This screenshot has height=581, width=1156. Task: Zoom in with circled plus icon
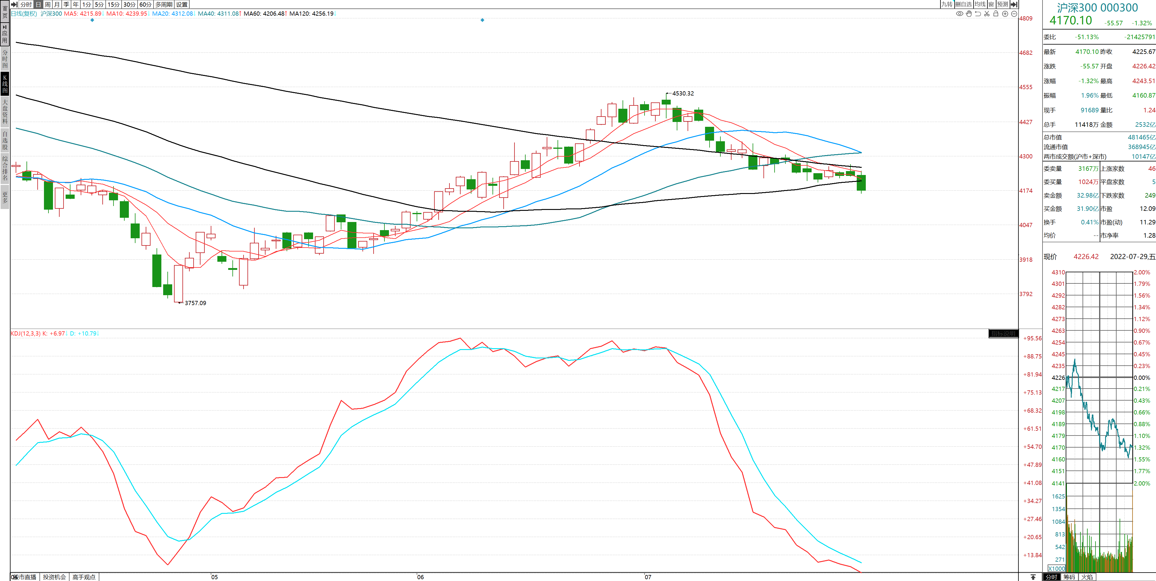point(1005,14)
